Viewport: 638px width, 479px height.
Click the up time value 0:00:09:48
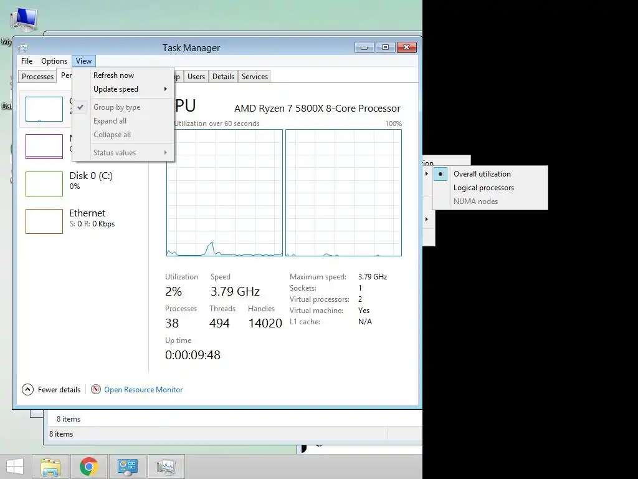pos(193,355)
